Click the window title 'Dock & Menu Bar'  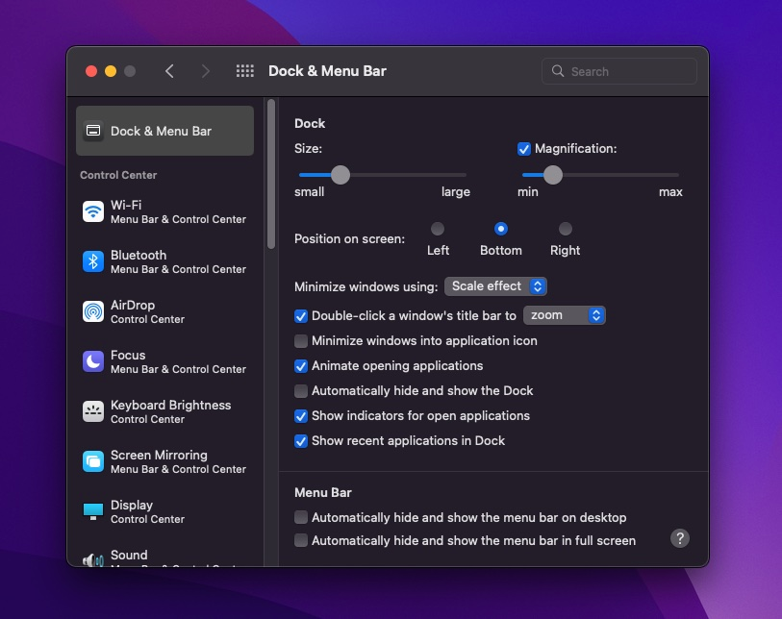327,71
